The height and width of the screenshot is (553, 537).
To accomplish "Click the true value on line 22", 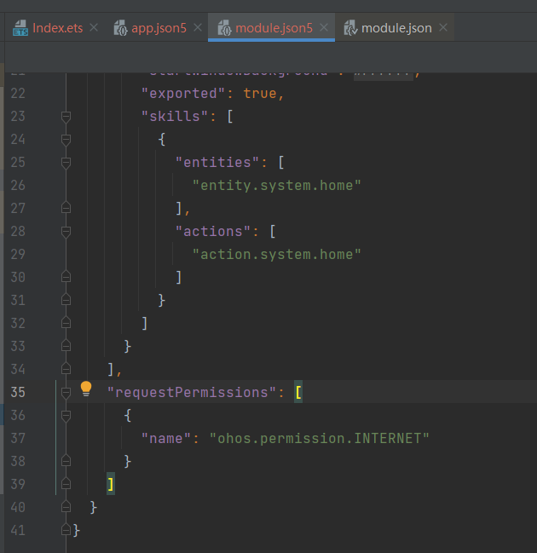I will (x=260, y=94).
